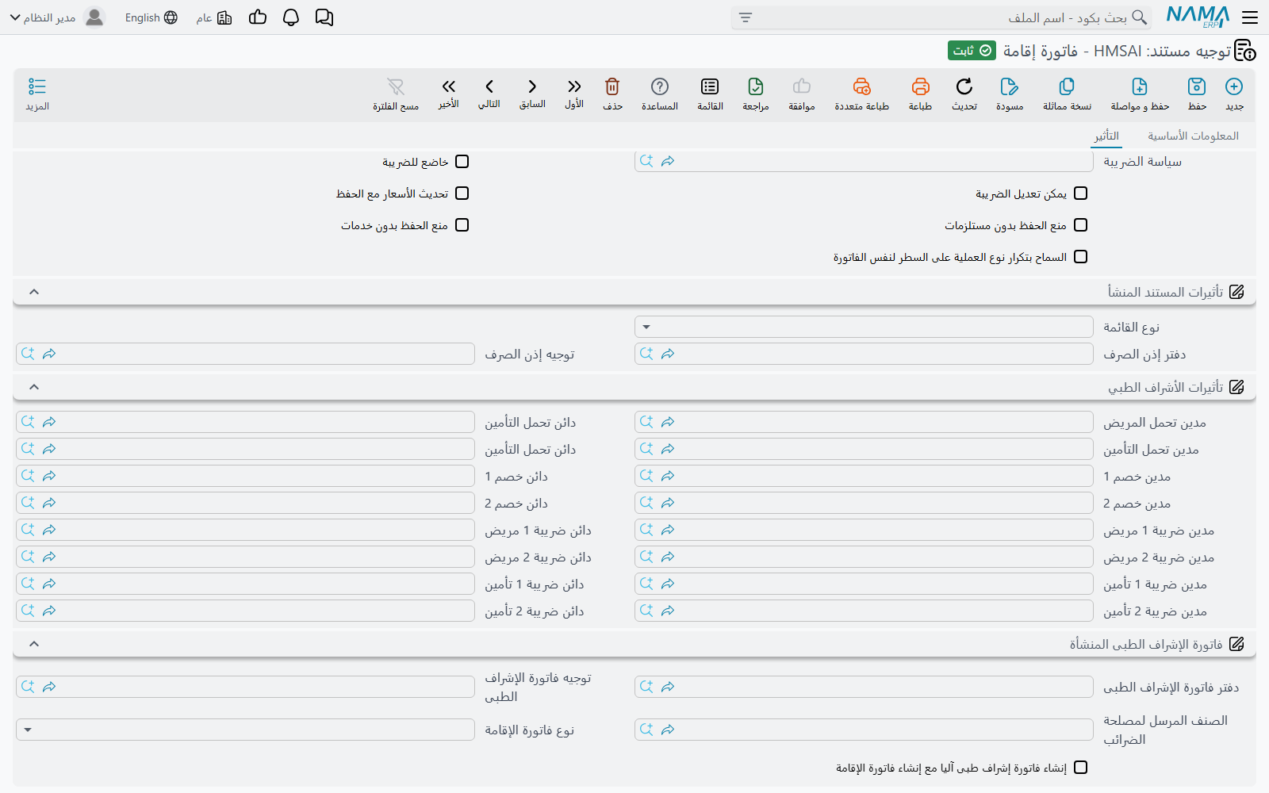Toggle يمكن تعديل الضريبة checkbox
The image size is (1269, 793).
tap(1080, 193)
